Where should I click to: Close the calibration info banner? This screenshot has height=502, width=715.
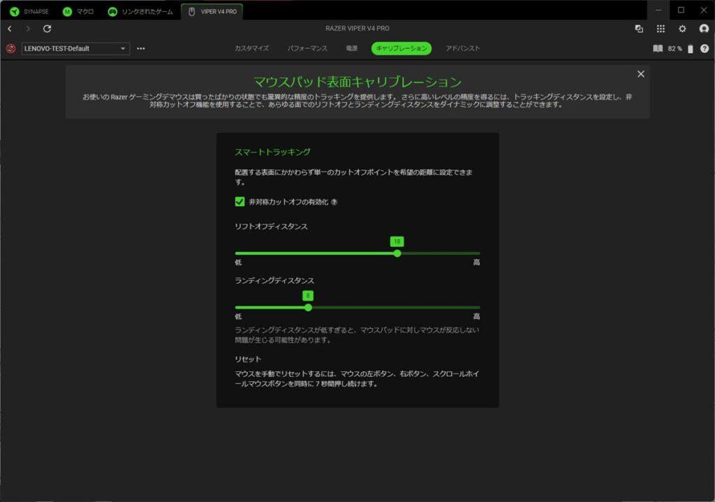click(641, 74)
